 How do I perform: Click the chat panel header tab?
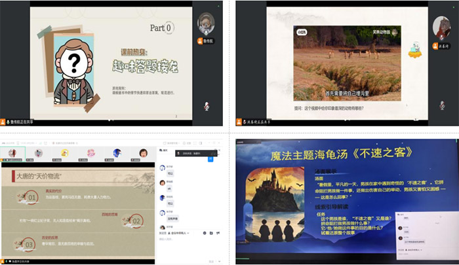point(165,150)
